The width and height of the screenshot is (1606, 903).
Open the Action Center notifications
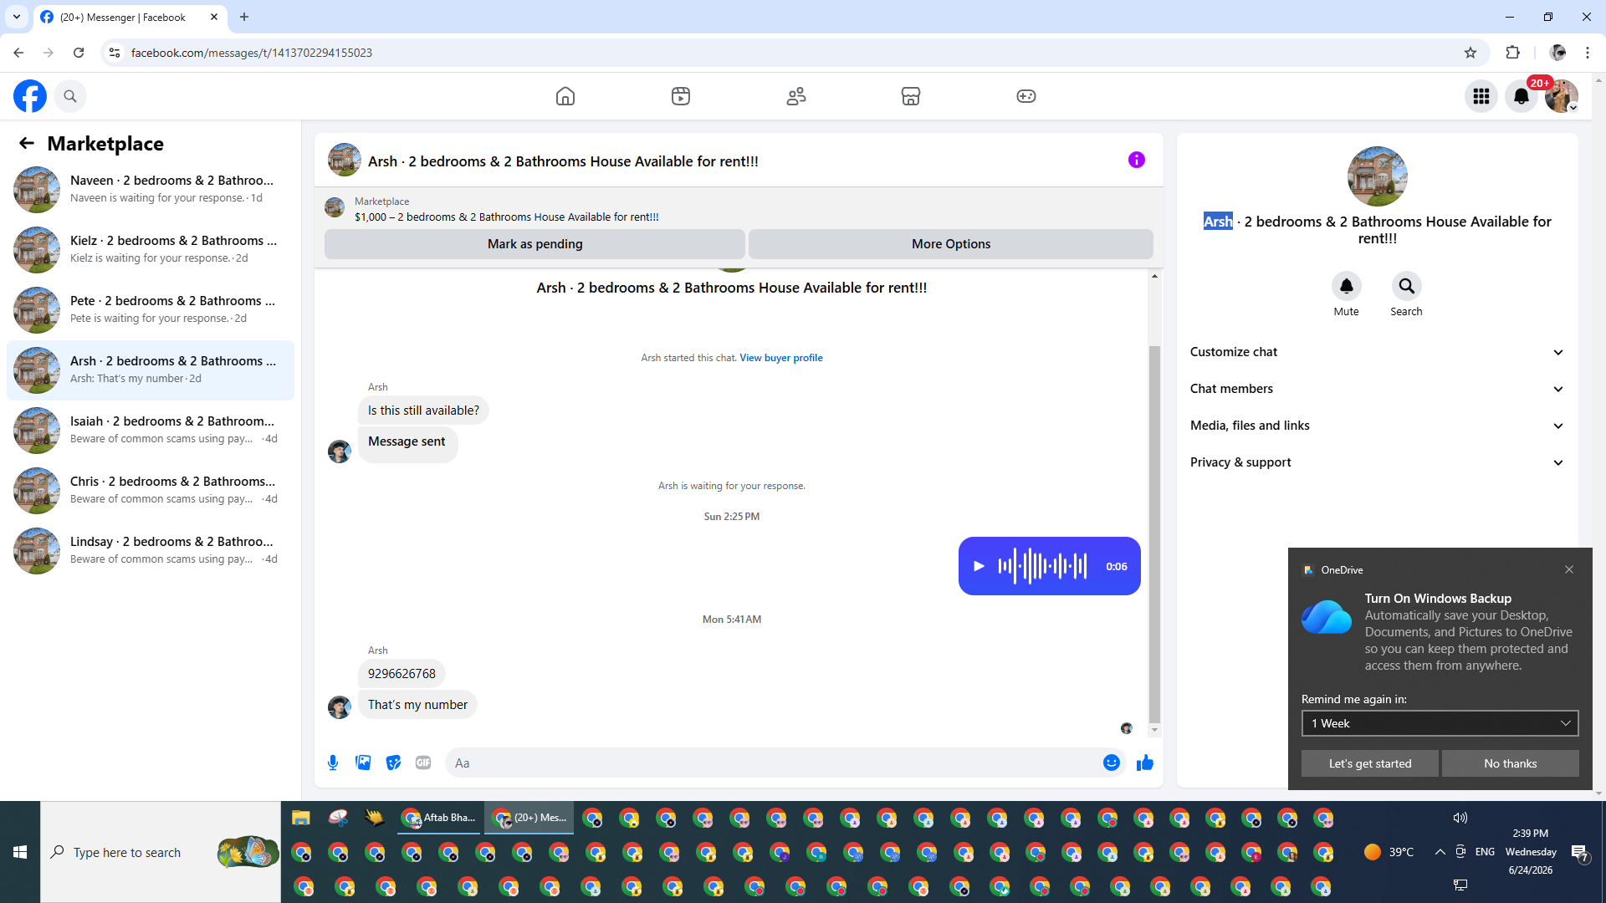1580,852
